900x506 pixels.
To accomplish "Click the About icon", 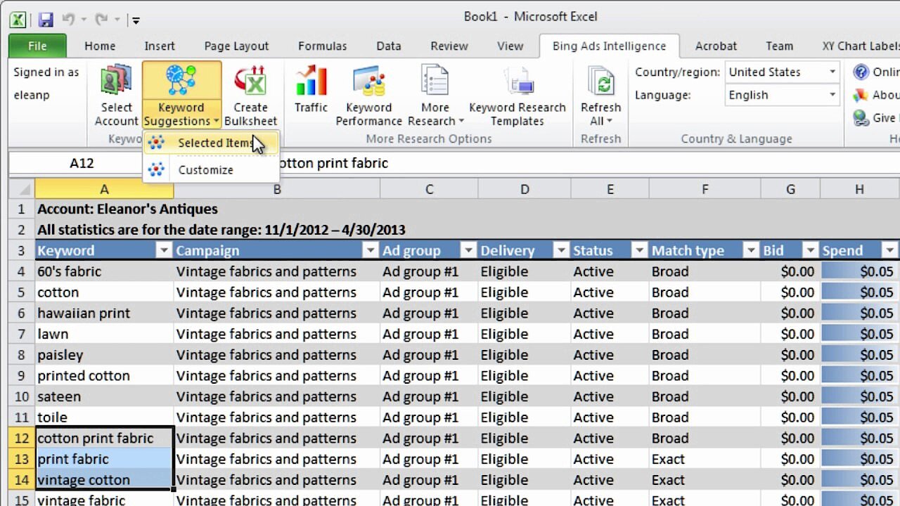I will point(861,95).
